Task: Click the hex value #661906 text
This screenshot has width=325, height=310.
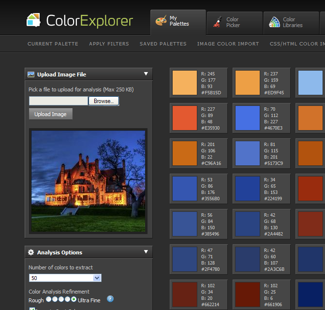Action: point(273,304)
